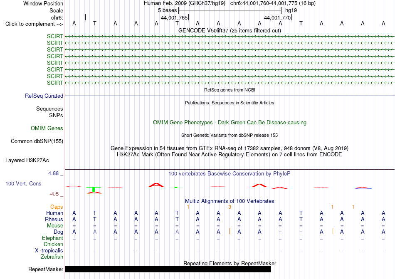The height and width of the screenshot is (279, 395).
Task: Click the chr6: ruler label
Action: 57,17
